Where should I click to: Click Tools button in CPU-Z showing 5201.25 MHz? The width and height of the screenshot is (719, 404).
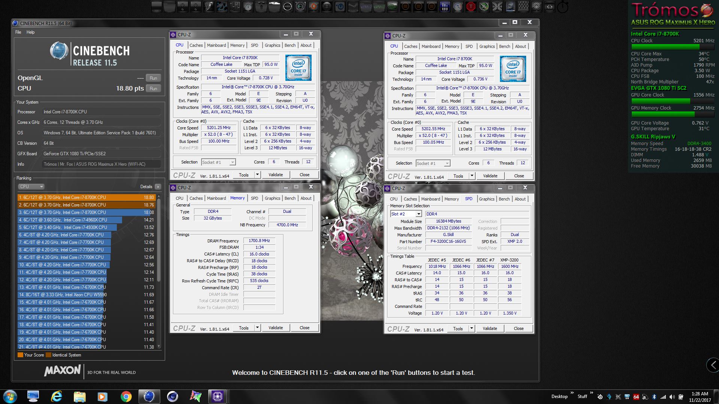pos(244,175)
